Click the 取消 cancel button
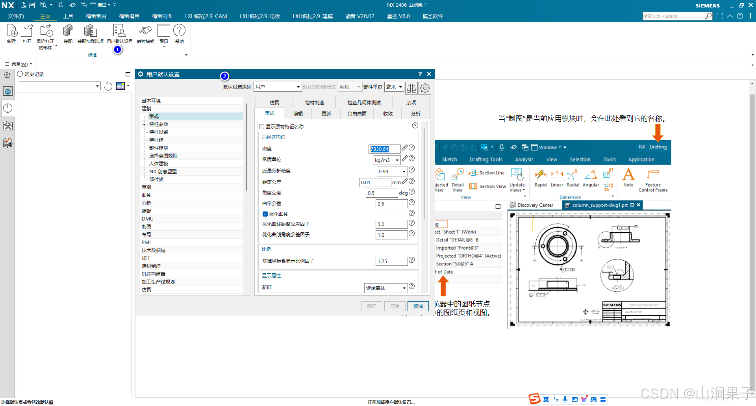This screenshot has height=406, width=756. point(418,306)
